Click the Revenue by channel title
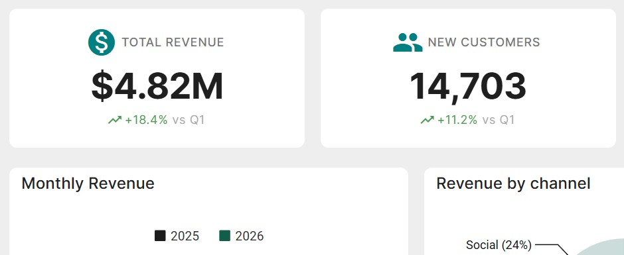 click(513, 183)
